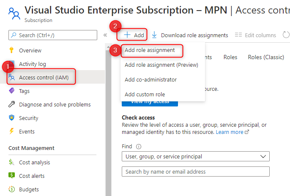Open Cost analysis in the sidebar
This screenshot has width=290, height=196.
point(34,162)
